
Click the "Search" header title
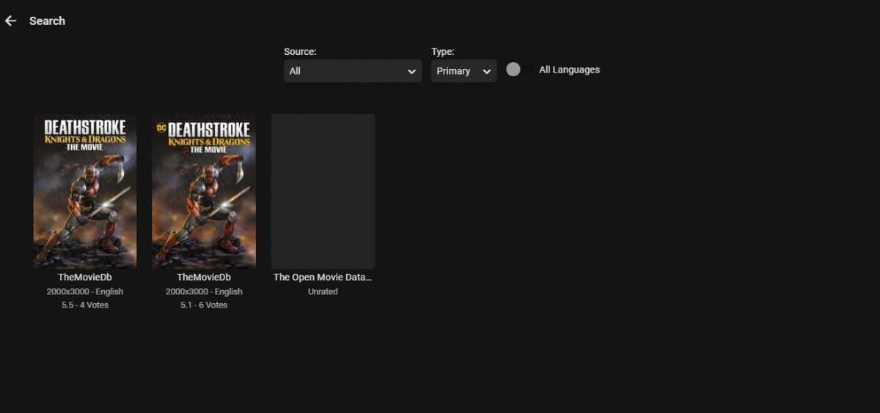[47, 21]
